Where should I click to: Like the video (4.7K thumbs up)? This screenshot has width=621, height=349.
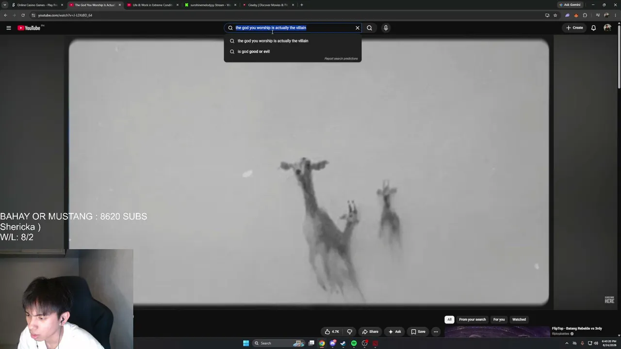coord(332,332)
